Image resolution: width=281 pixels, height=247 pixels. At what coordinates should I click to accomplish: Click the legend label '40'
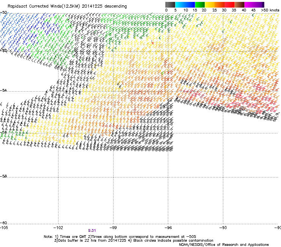[x=244, y=10]
